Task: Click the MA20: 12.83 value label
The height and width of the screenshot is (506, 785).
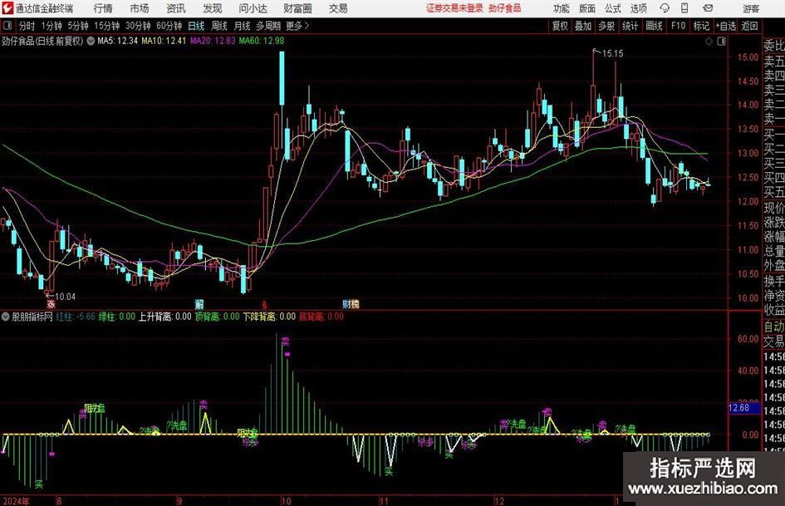Action: pos(213,41)
